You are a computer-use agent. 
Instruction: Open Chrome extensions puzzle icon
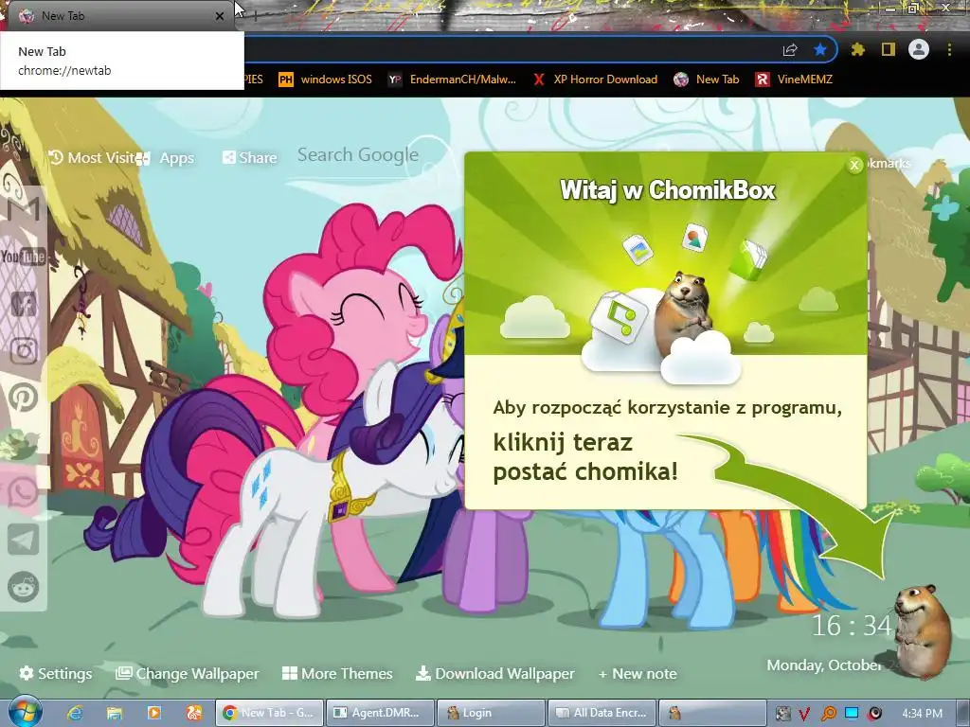point(857,49)
